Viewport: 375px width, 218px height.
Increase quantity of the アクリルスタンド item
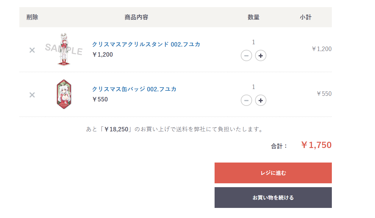point(261,55)
